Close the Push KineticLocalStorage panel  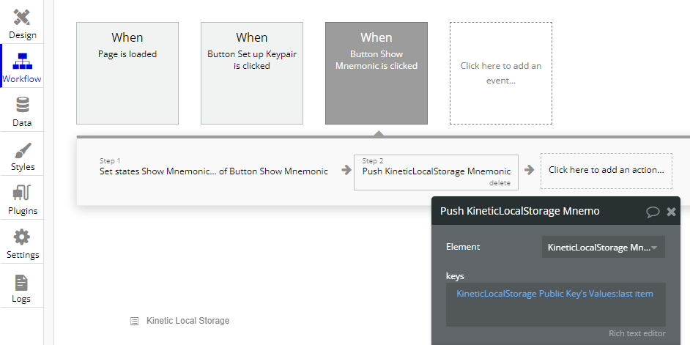[671, 212]
